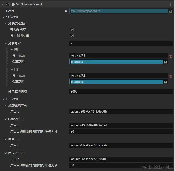Screen dimensions: 175x171
Task: Collapse the Banner广告 group
Action: point(6,119)
